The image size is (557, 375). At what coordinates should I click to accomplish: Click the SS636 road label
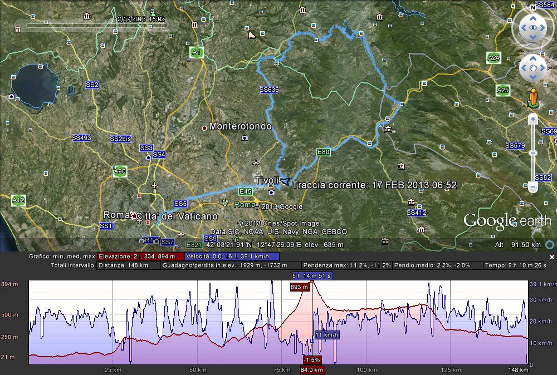(x=269, y=90)
